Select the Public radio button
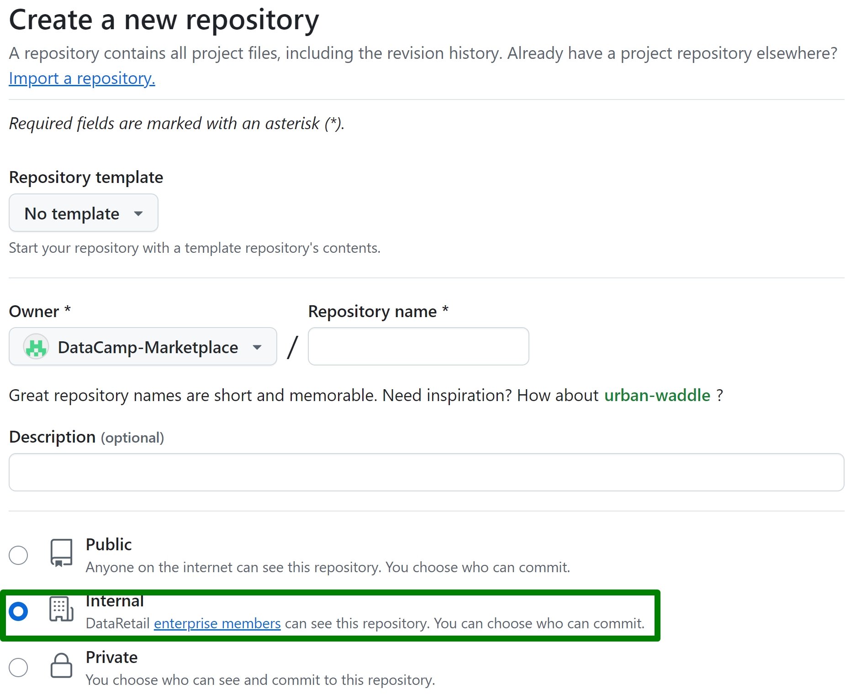The width and height of the screenshot is (845, 694). pyautogui.click(x=18, y=555)
